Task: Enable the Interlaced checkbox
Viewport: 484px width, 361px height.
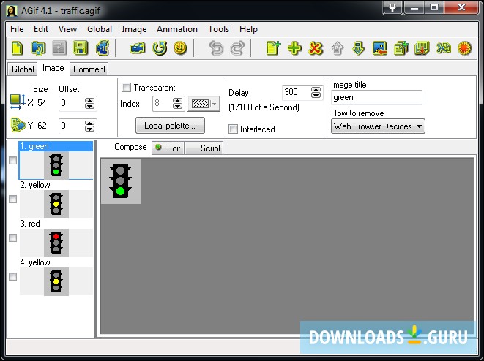Action: click(x=233, y=129)
